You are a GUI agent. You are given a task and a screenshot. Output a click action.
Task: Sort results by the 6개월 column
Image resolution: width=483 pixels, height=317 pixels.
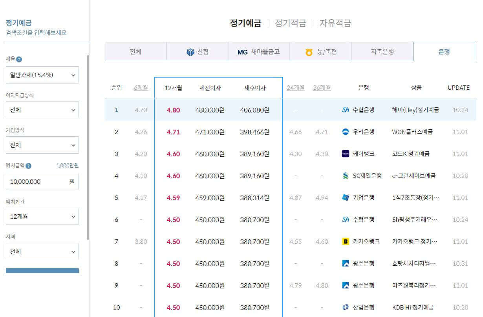[141, 87]
